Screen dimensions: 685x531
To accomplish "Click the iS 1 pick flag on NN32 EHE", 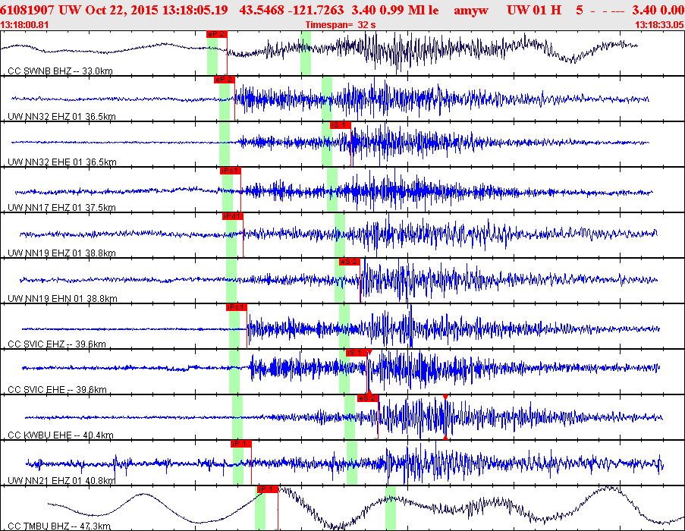I will coord(341,125).
